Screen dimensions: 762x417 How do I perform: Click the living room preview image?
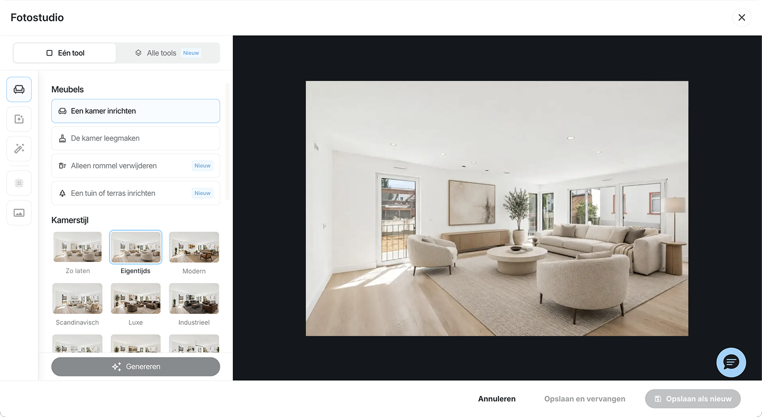point(497,208)
